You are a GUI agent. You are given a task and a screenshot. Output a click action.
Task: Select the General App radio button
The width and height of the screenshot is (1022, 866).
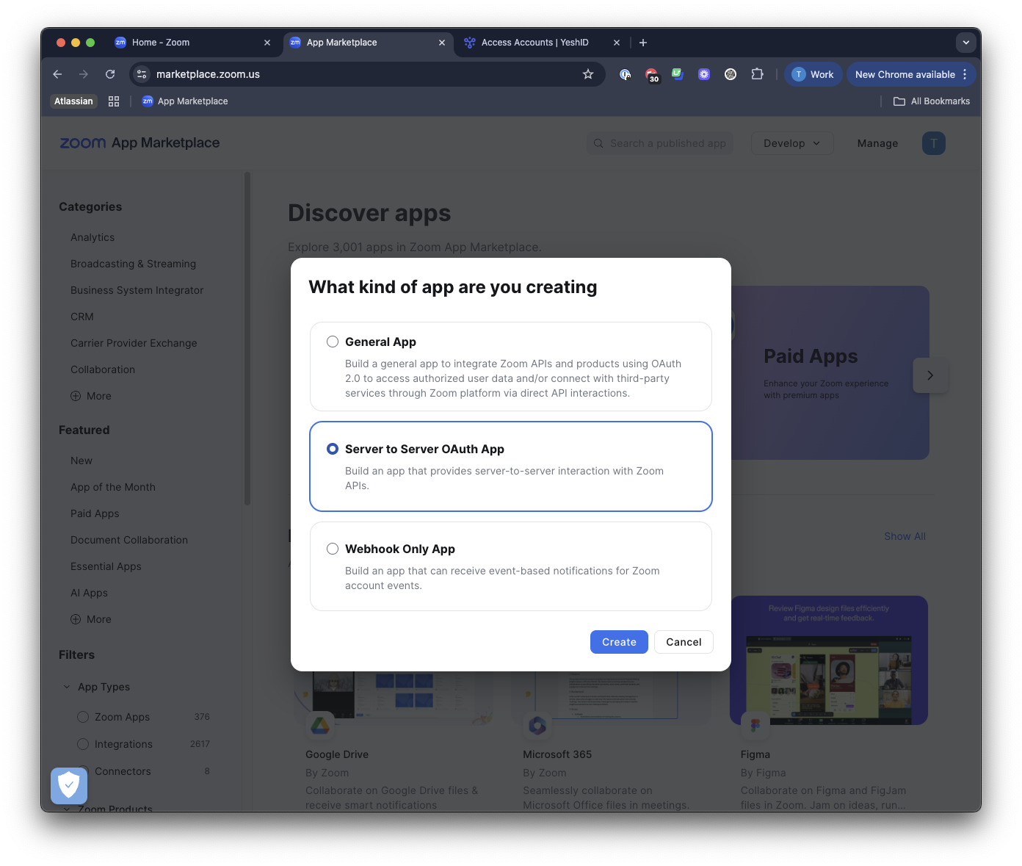[x=333, y=342]
